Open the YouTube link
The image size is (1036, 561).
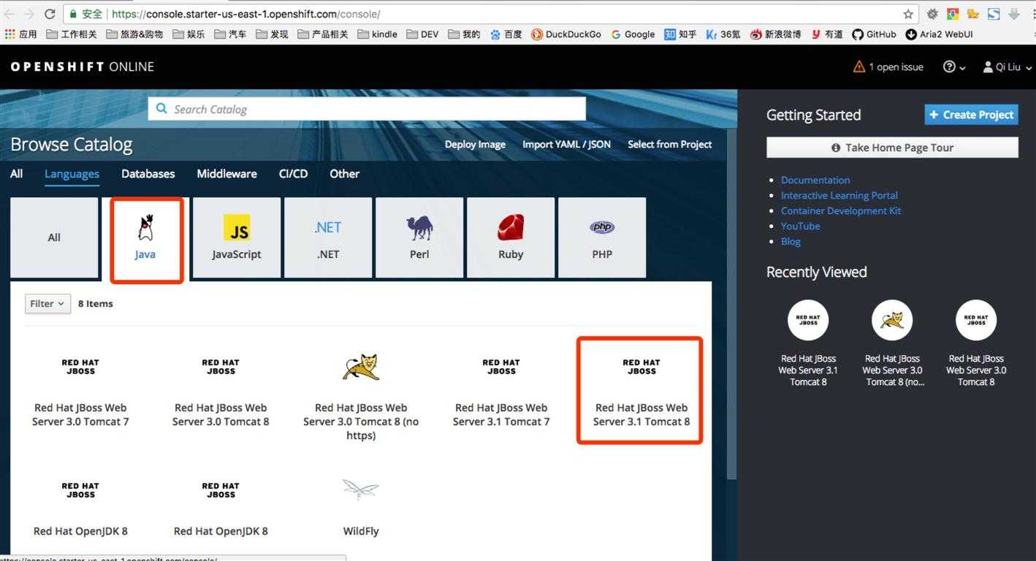(800, 226)
